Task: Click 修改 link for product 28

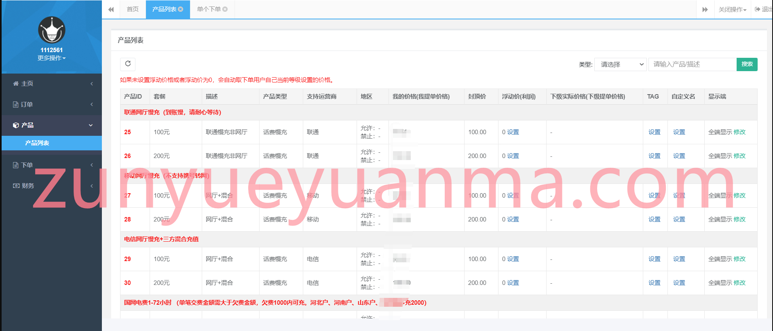Action: coord(739,219)
